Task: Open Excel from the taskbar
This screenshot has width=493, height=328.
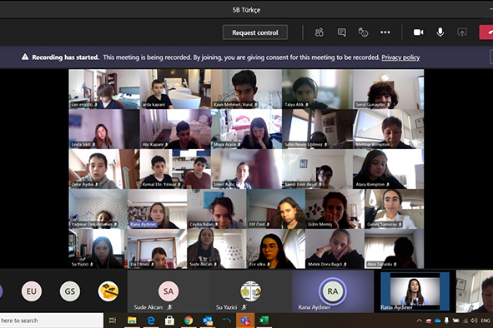Action: [264, 321]
